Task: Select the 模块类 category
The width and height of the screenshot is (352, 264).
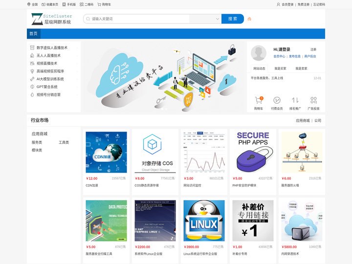Action: tap(37, 150)
